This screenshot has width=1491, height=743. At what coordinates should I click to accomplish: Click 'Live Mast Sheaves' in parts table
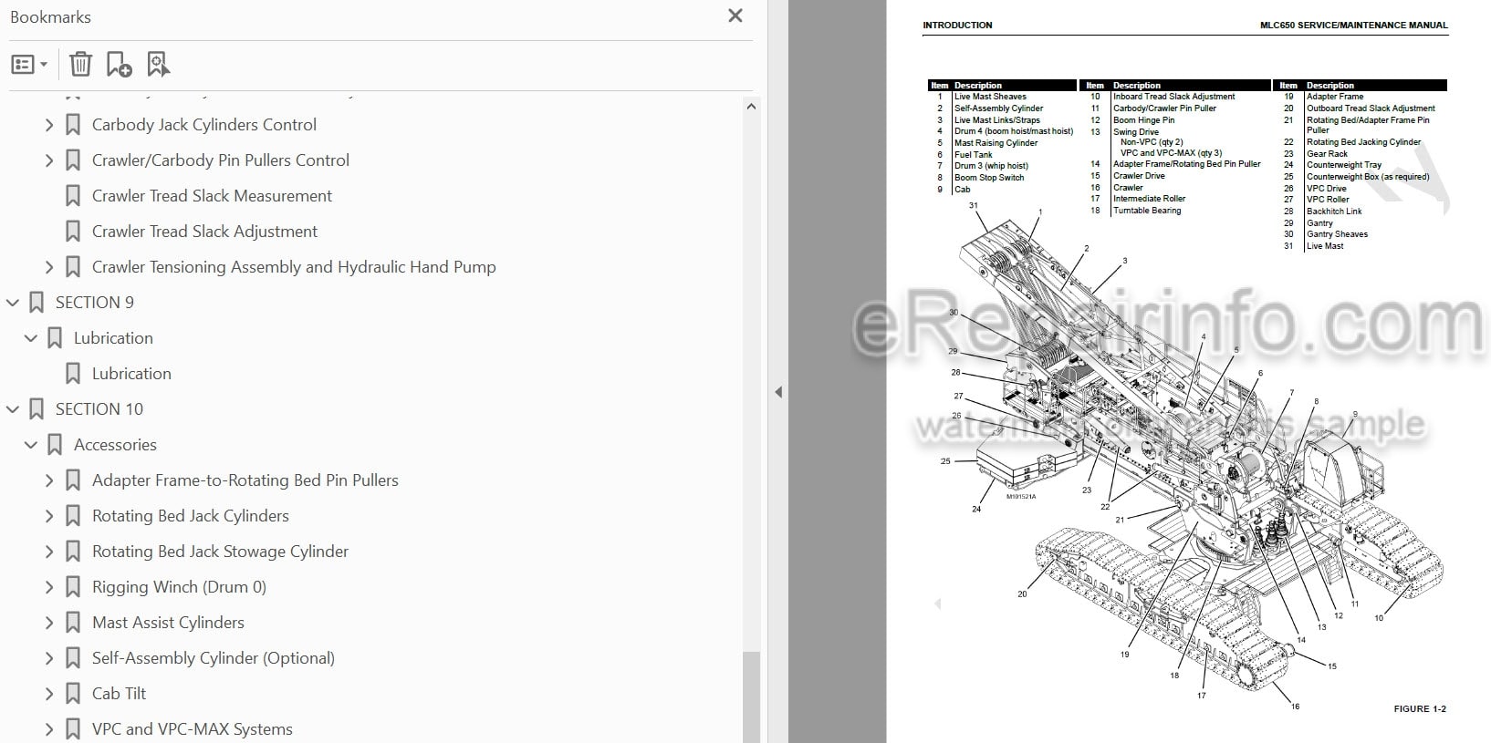tap(990, 97)
